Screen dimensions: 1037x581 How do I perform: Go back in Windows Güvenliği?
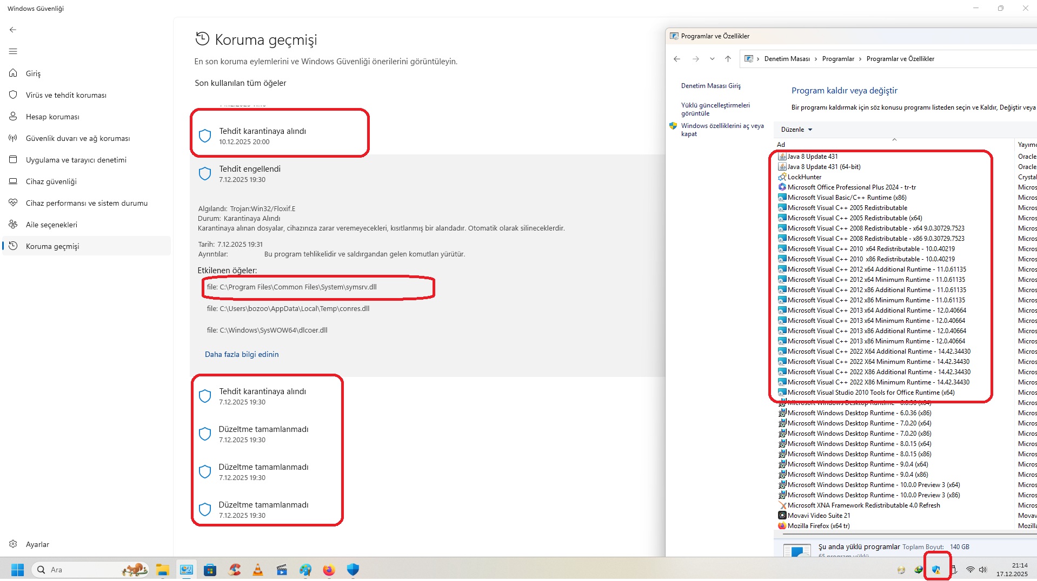click(13, 30)
